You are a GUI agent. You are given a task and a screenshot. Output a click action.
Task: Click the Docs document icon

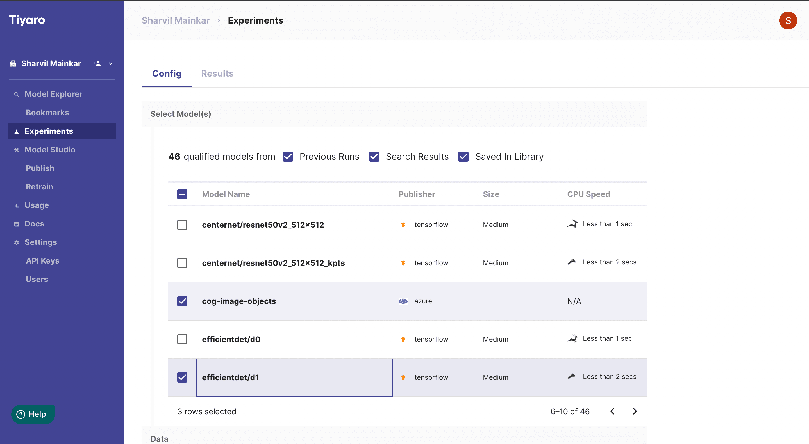coord(16,224)
